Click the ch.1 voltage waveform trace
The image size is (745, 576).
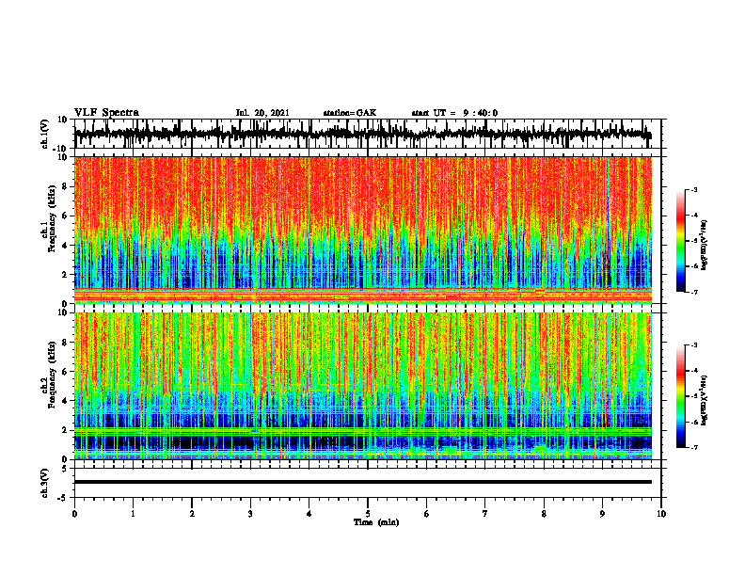[x=362, y=134]
